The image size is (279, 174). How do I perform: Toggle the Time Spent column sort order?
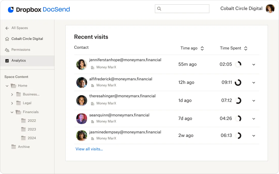tap(246, 48)
